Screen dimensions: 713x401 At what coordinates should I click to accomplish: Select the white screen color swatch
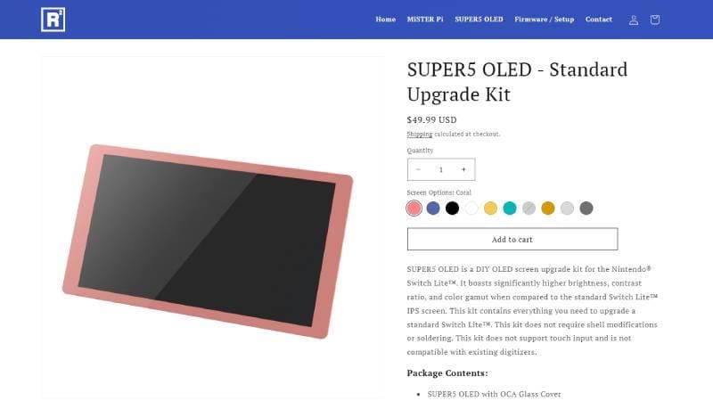tap(471, 209)
